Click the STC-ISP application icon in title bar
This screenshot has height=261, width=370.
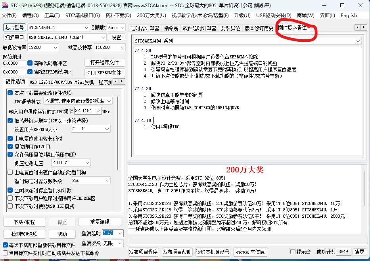coord(5,5)
